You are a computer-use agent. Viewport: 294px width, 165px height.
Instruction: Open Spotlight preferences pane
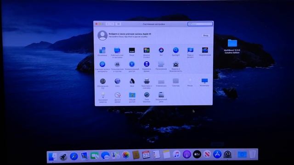pos(175,50)
